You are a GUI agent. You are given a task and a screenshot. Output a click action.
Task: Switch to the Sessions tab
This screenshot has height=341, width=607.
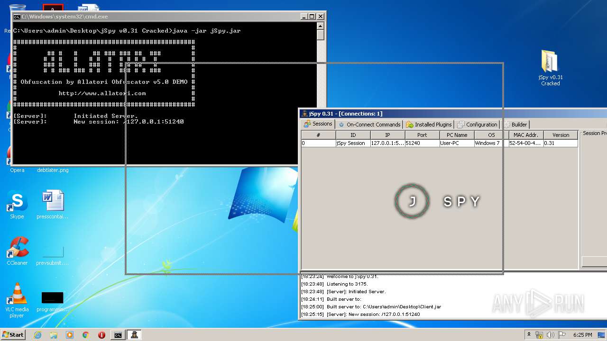pyautogui.click(x=318, y=124)
